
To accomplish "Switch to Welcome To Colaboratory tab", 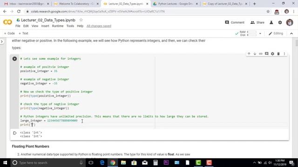I will [76, 4].
